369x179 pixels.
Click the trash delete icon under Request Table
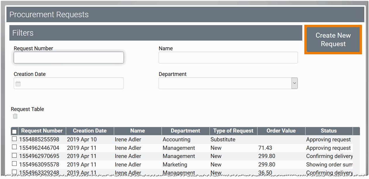tap(15, 116)
